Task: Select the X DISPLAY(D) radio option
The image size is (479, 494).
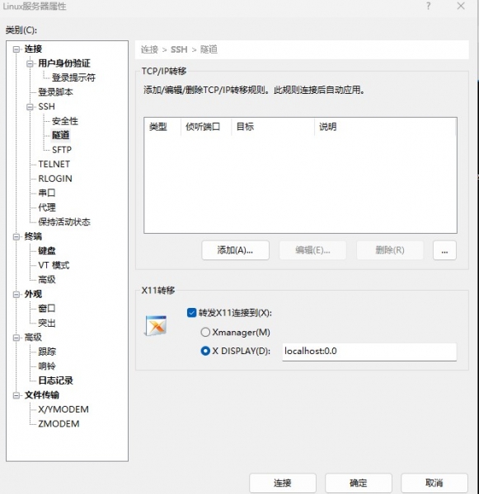Action: pos(205,351)
